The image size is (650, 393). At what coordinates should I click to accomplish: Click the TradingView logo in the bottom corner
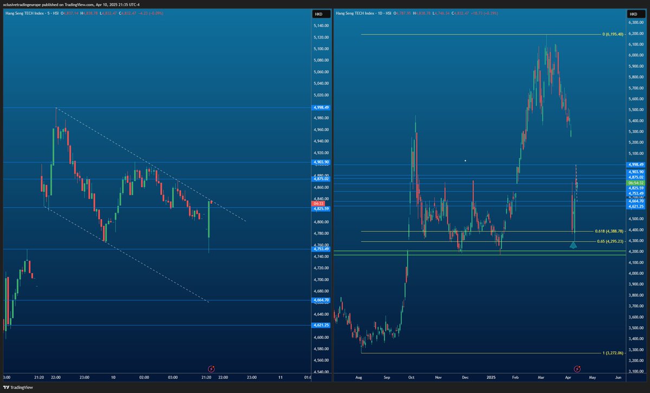18,388
